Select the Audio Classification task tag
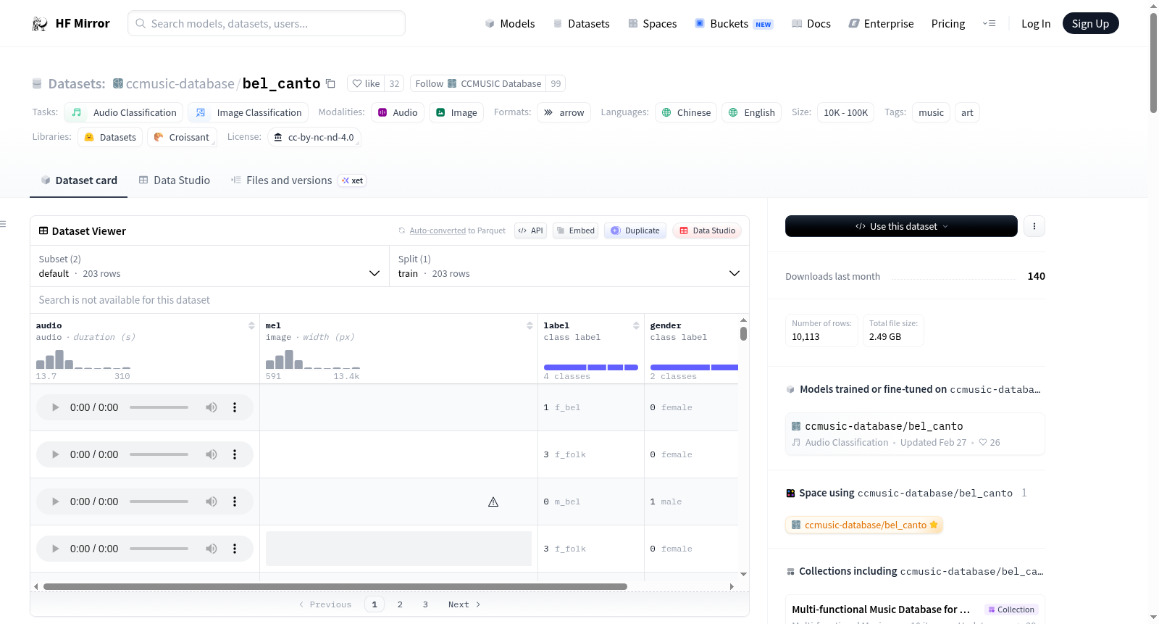This screenshot has width=1159, height=624. (124, 112)
